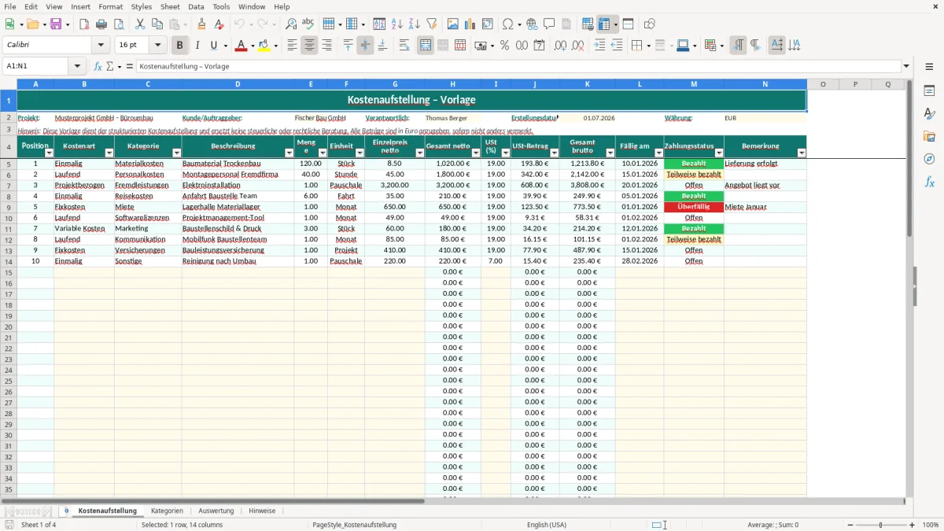Copy the selection to the clipboard
This screenshot has width=944, height=531.
pos(157,24)
